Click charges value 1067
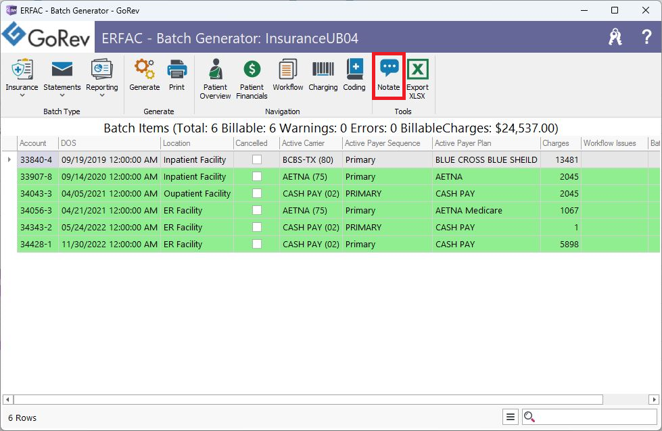Screen dimensions: 662x431 pyautogui.click(x=561, y=210)
